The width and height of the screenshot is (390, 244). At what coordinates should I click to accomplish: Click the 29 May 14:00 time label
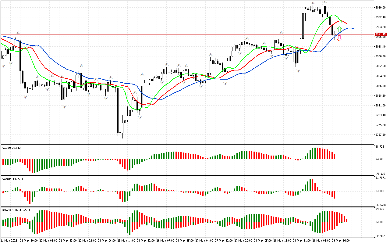[340, 240]
